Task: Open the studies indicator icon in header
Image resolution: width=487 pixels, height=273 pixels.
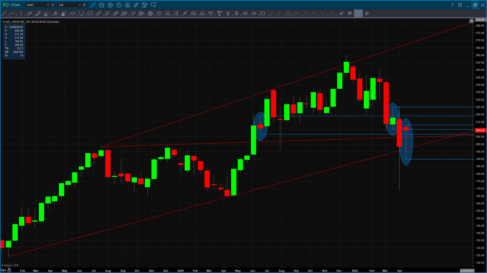Action: click(101, 5)
